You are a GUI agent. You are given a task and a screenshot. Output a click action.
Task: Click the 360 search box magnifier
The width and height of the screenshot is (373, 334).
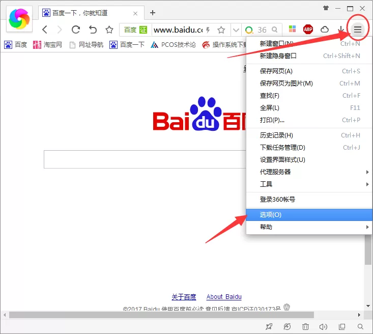tap(274, 30)
